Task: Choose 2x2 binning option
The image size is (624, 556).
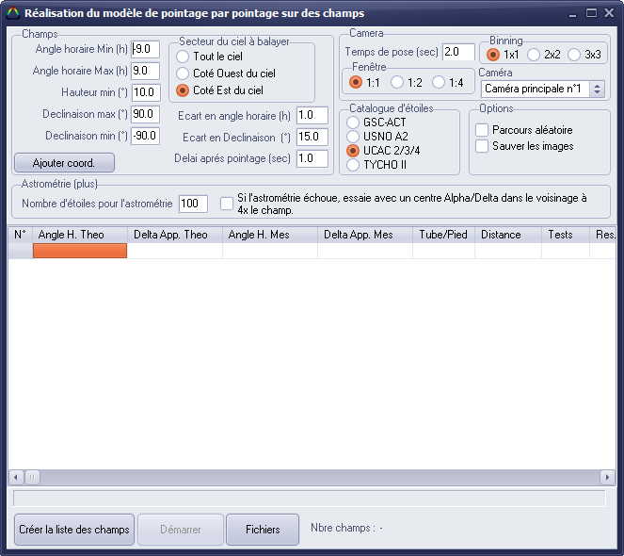Action: (x=534, y=55)
